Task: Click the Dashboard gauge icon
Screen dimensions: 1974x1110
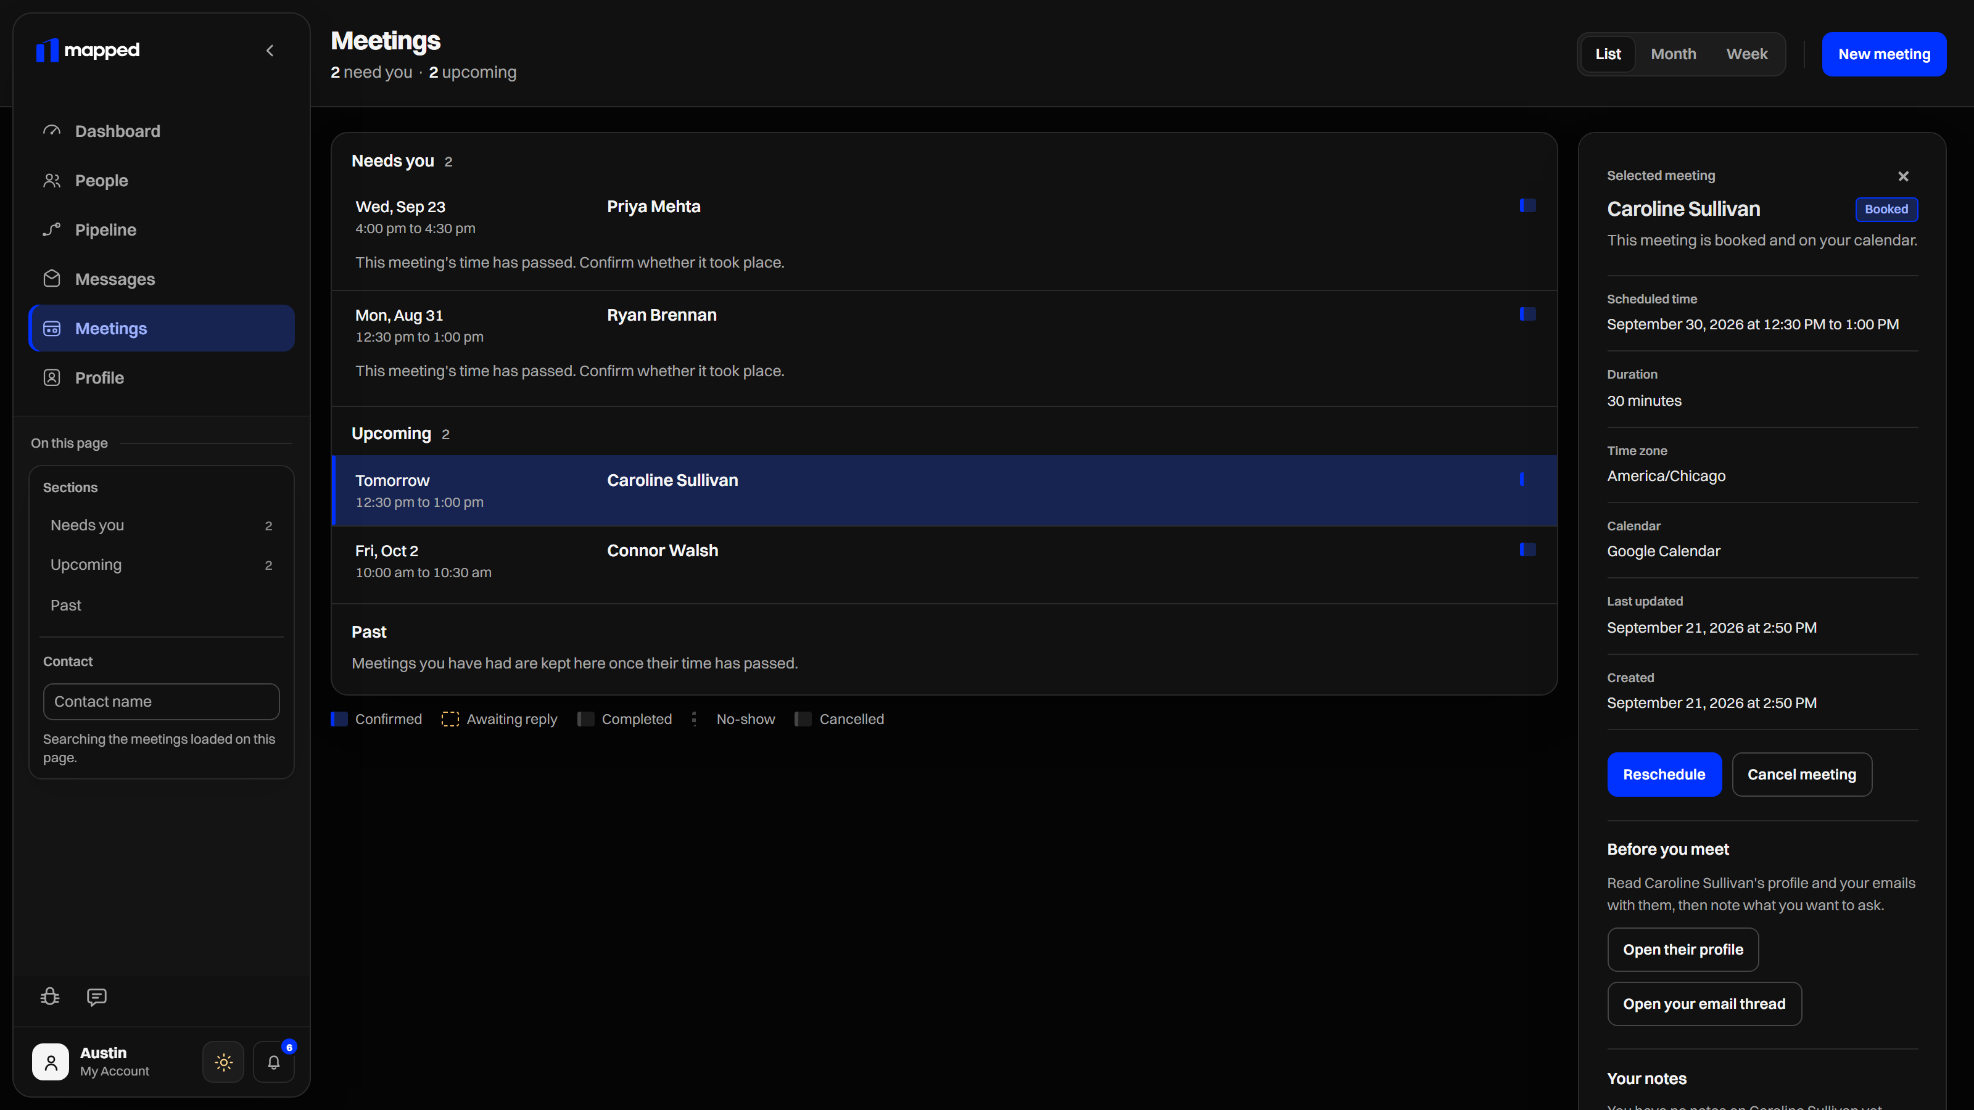Action: (x=52, y=131)
